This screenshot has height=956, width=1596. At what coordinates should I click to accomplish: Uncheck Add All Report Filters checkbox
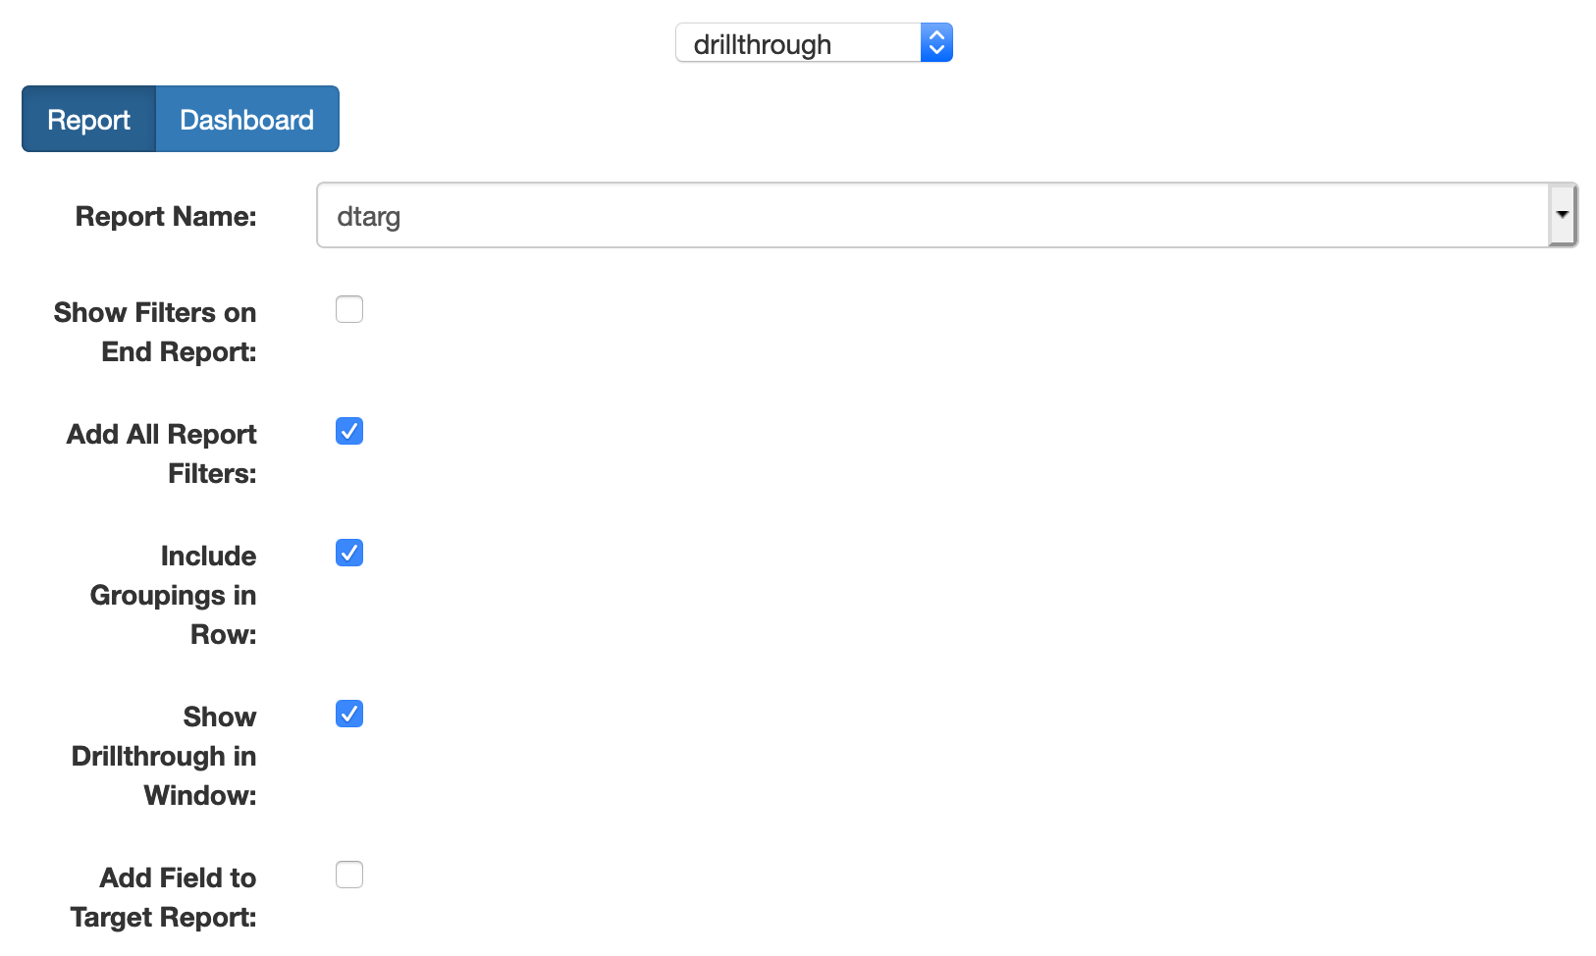click(x=349, y=432)
